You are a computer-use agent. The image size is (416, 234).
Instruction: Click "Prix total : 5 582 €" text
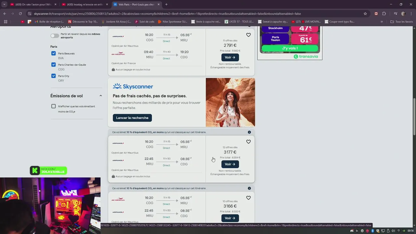pyautogui.click(x=230, y=51)
